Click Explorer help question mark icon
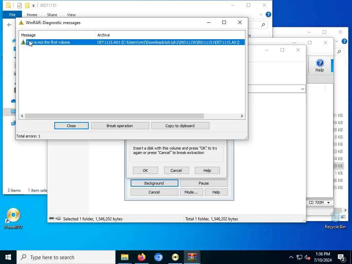 tap(268, 14)
